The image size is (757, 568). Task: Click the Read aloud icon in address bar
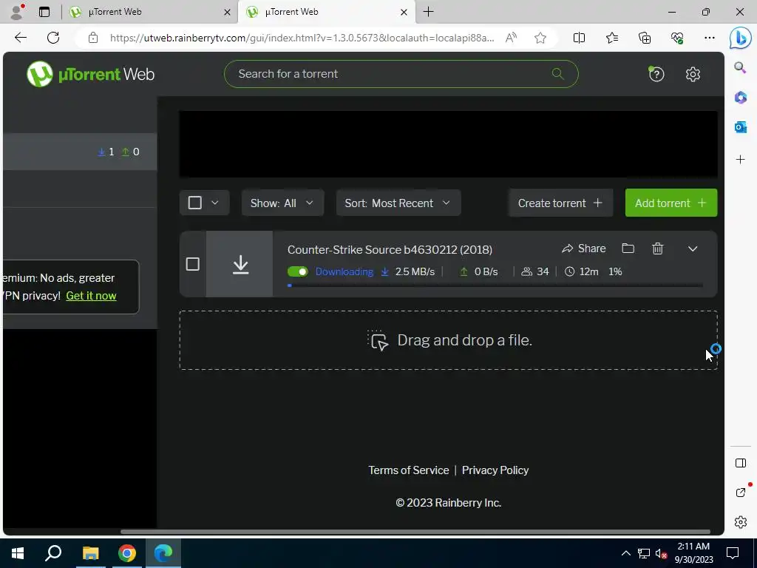pyautogui.click(x=511, y=38)
